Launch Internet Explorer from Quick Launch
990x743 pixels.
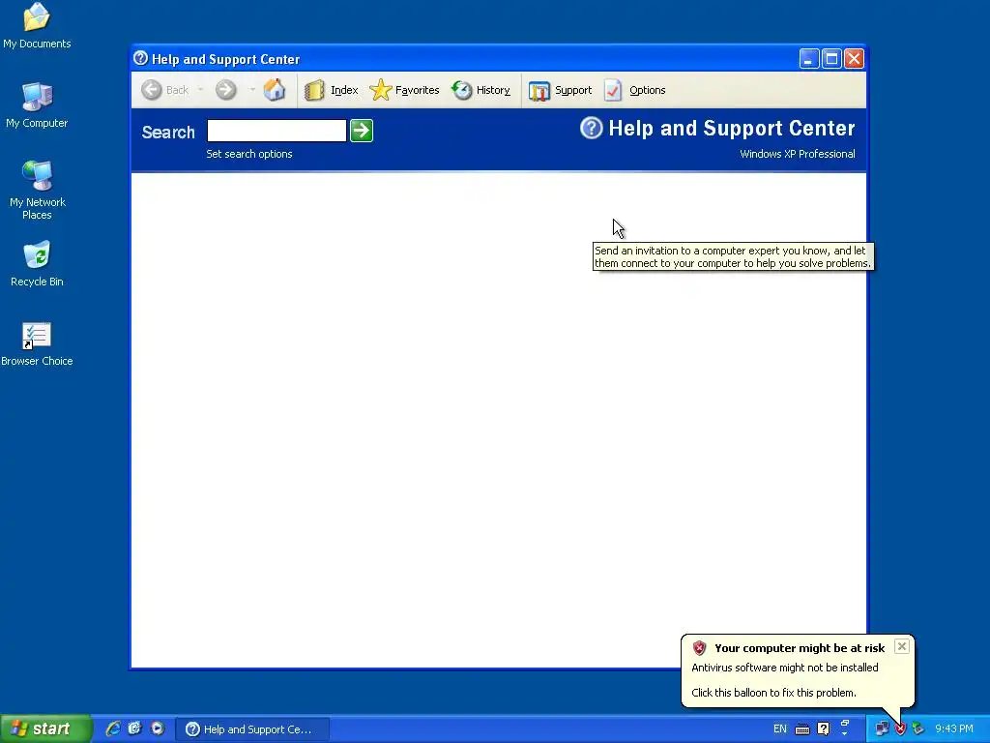coord(113,728)
